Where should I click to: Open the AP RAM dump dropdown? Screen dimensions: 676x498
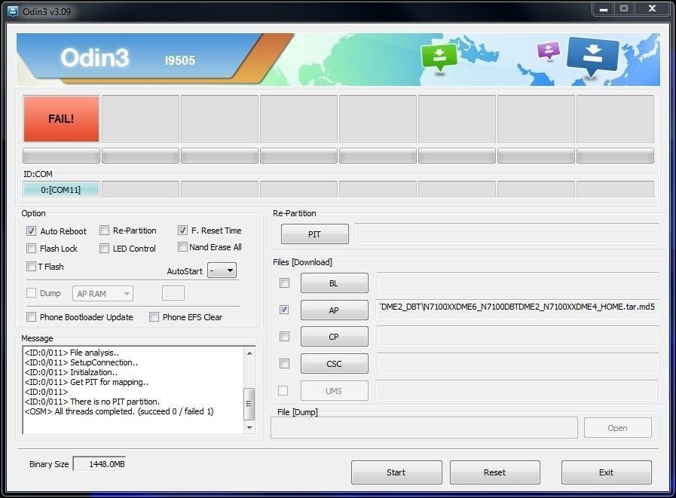click(102, 294)
